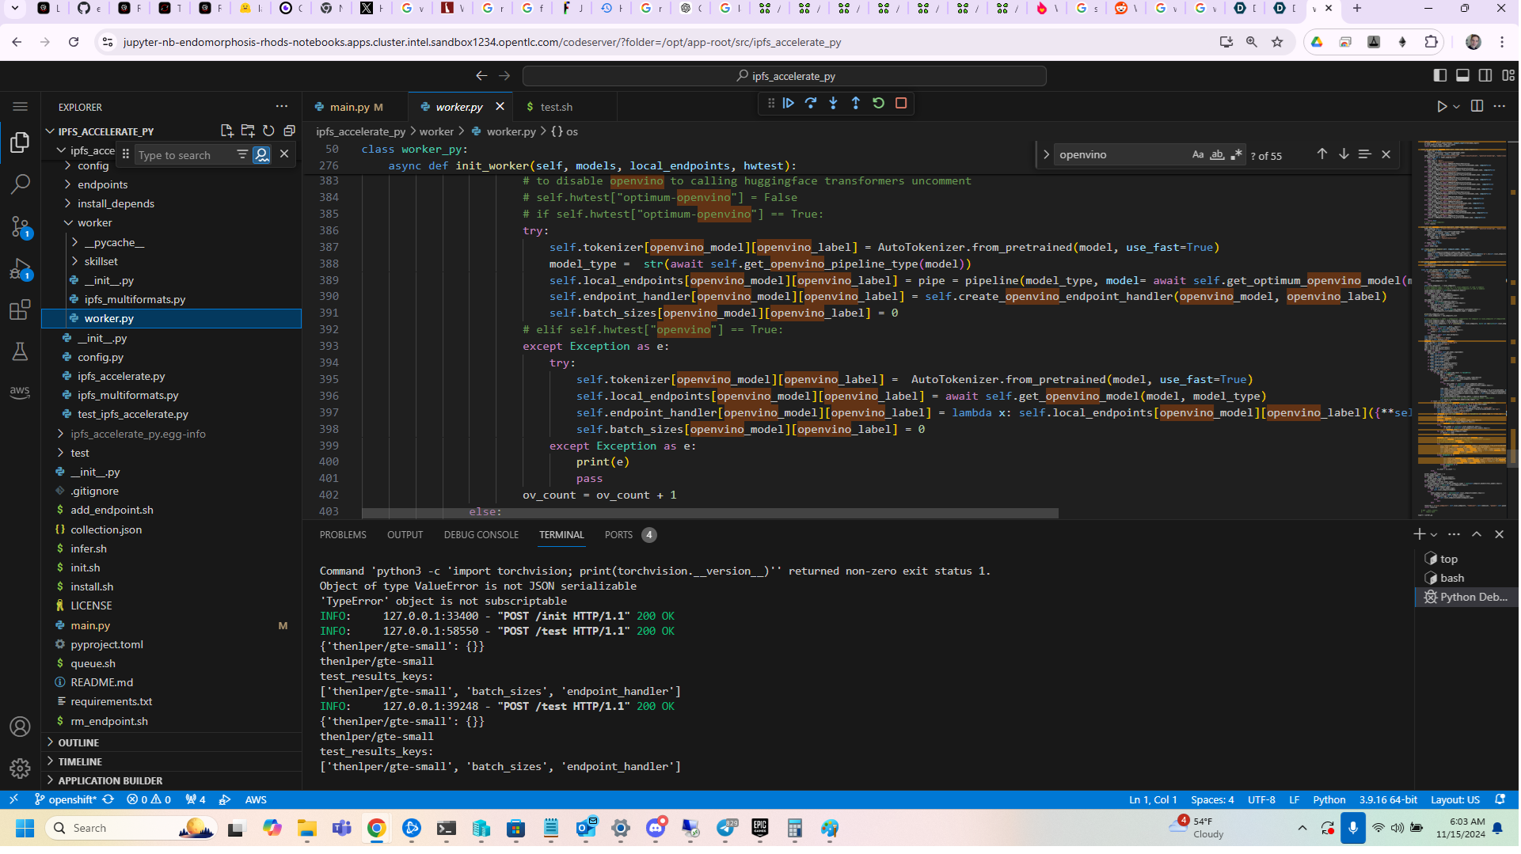Toggle Use Regular Expression in find widget

point(1237,155)
